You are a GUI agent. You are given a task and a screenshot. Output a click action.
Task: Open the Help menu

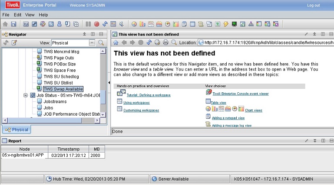43,15
